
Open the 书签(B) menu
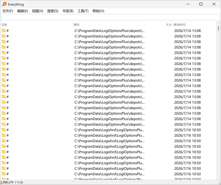coord(68,11)
